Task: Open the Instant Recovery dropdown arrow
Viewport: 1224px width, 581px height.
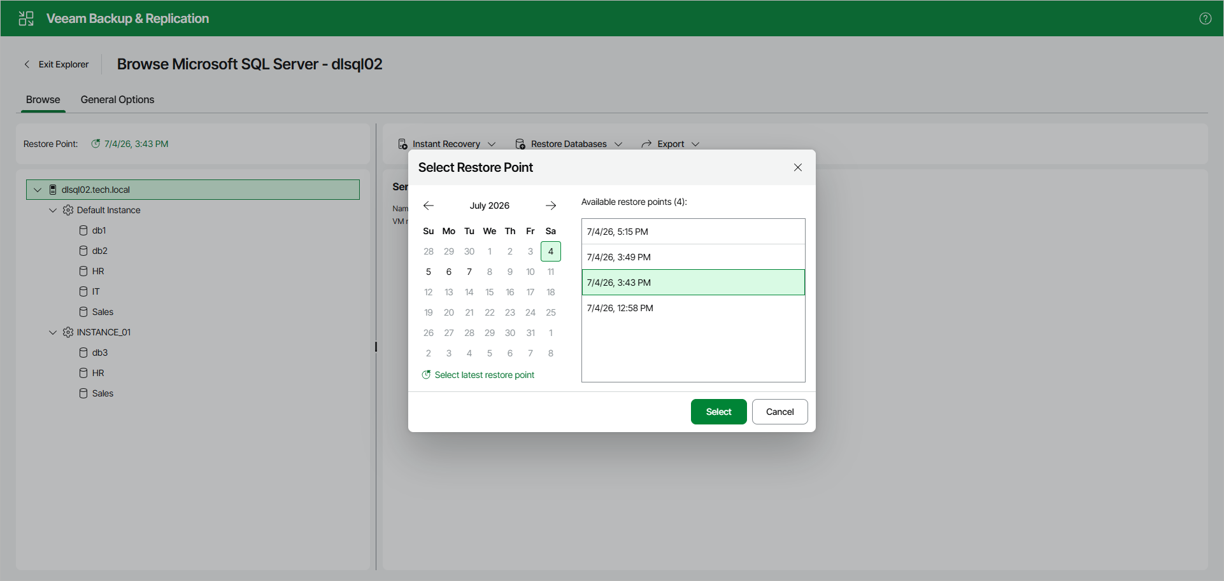Action: tap(492, 144)
